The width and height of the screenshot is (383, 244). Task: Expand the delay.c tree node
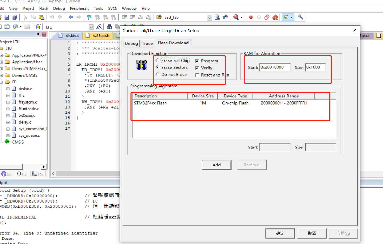click(8, 122)
